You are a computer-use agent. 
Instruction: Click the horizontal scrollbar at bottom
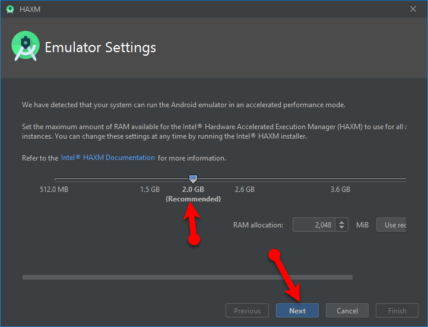(x=187, y=277)
